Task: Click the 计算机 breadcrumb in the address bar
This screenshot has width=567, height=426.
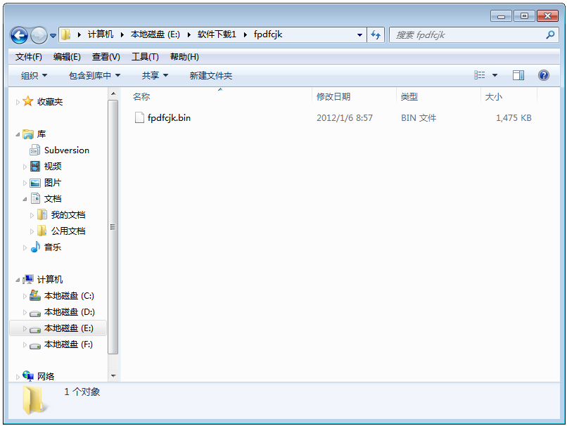Action: 101,34
